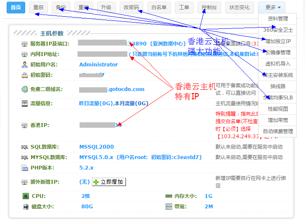The width and height of the screenshot is (305, 220).
Task: Collapse the 更多 dropdown menu
Action: (x=272, y=8)
